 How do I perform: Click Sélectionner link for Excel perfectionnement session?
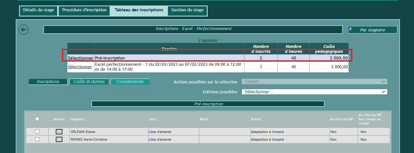pos(80,67)
